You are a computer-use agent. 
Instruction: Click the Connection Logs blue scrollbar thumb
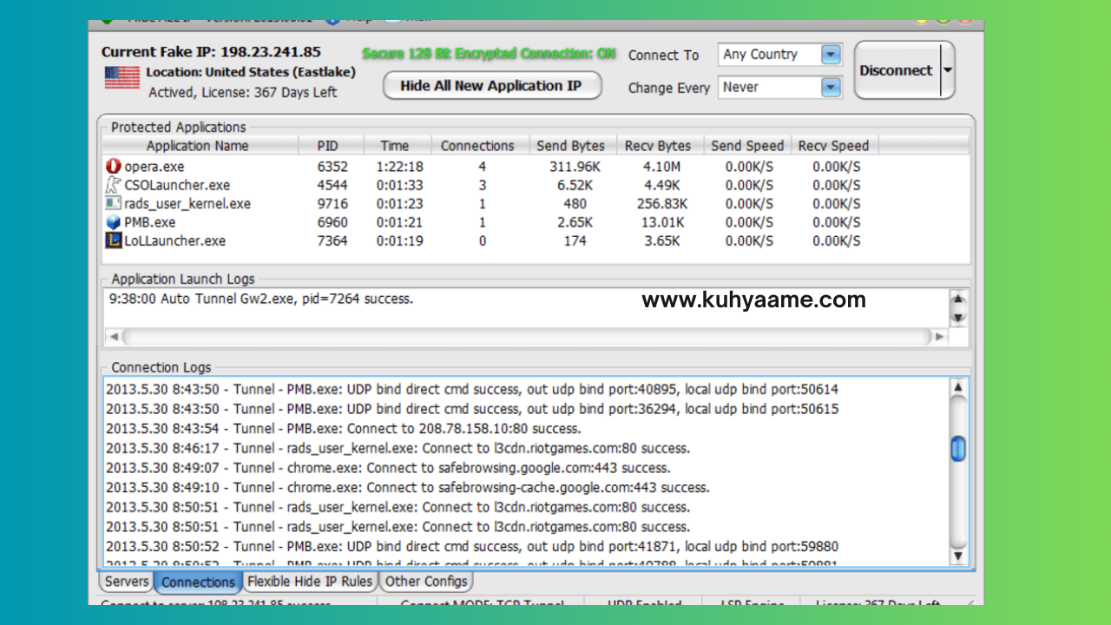(958, 449)
